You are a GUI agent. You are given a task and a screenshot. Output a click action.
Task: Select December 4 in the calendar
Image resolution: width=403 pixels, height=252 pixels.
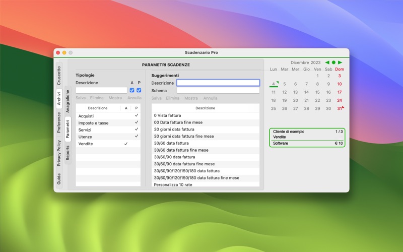274,84
